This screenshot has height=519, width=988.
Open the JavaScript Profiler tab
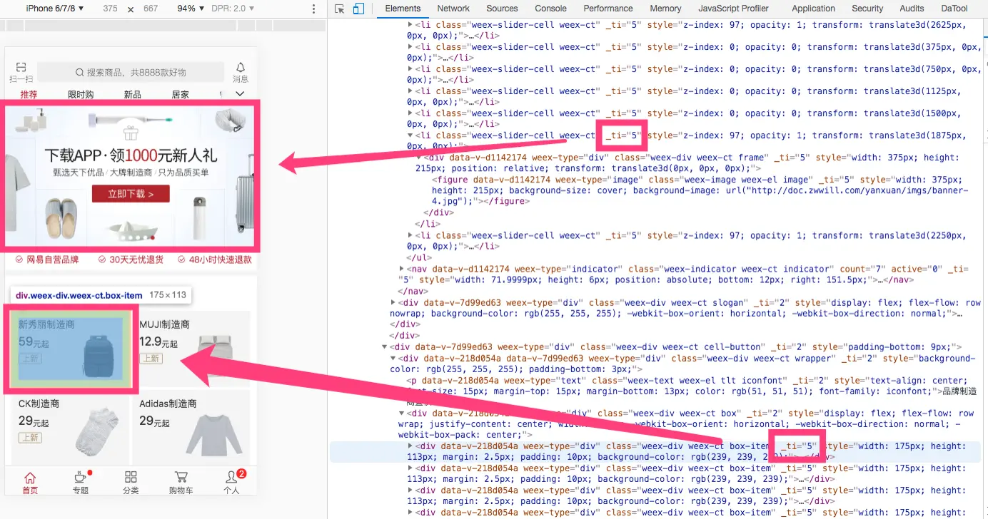(734, 9)
